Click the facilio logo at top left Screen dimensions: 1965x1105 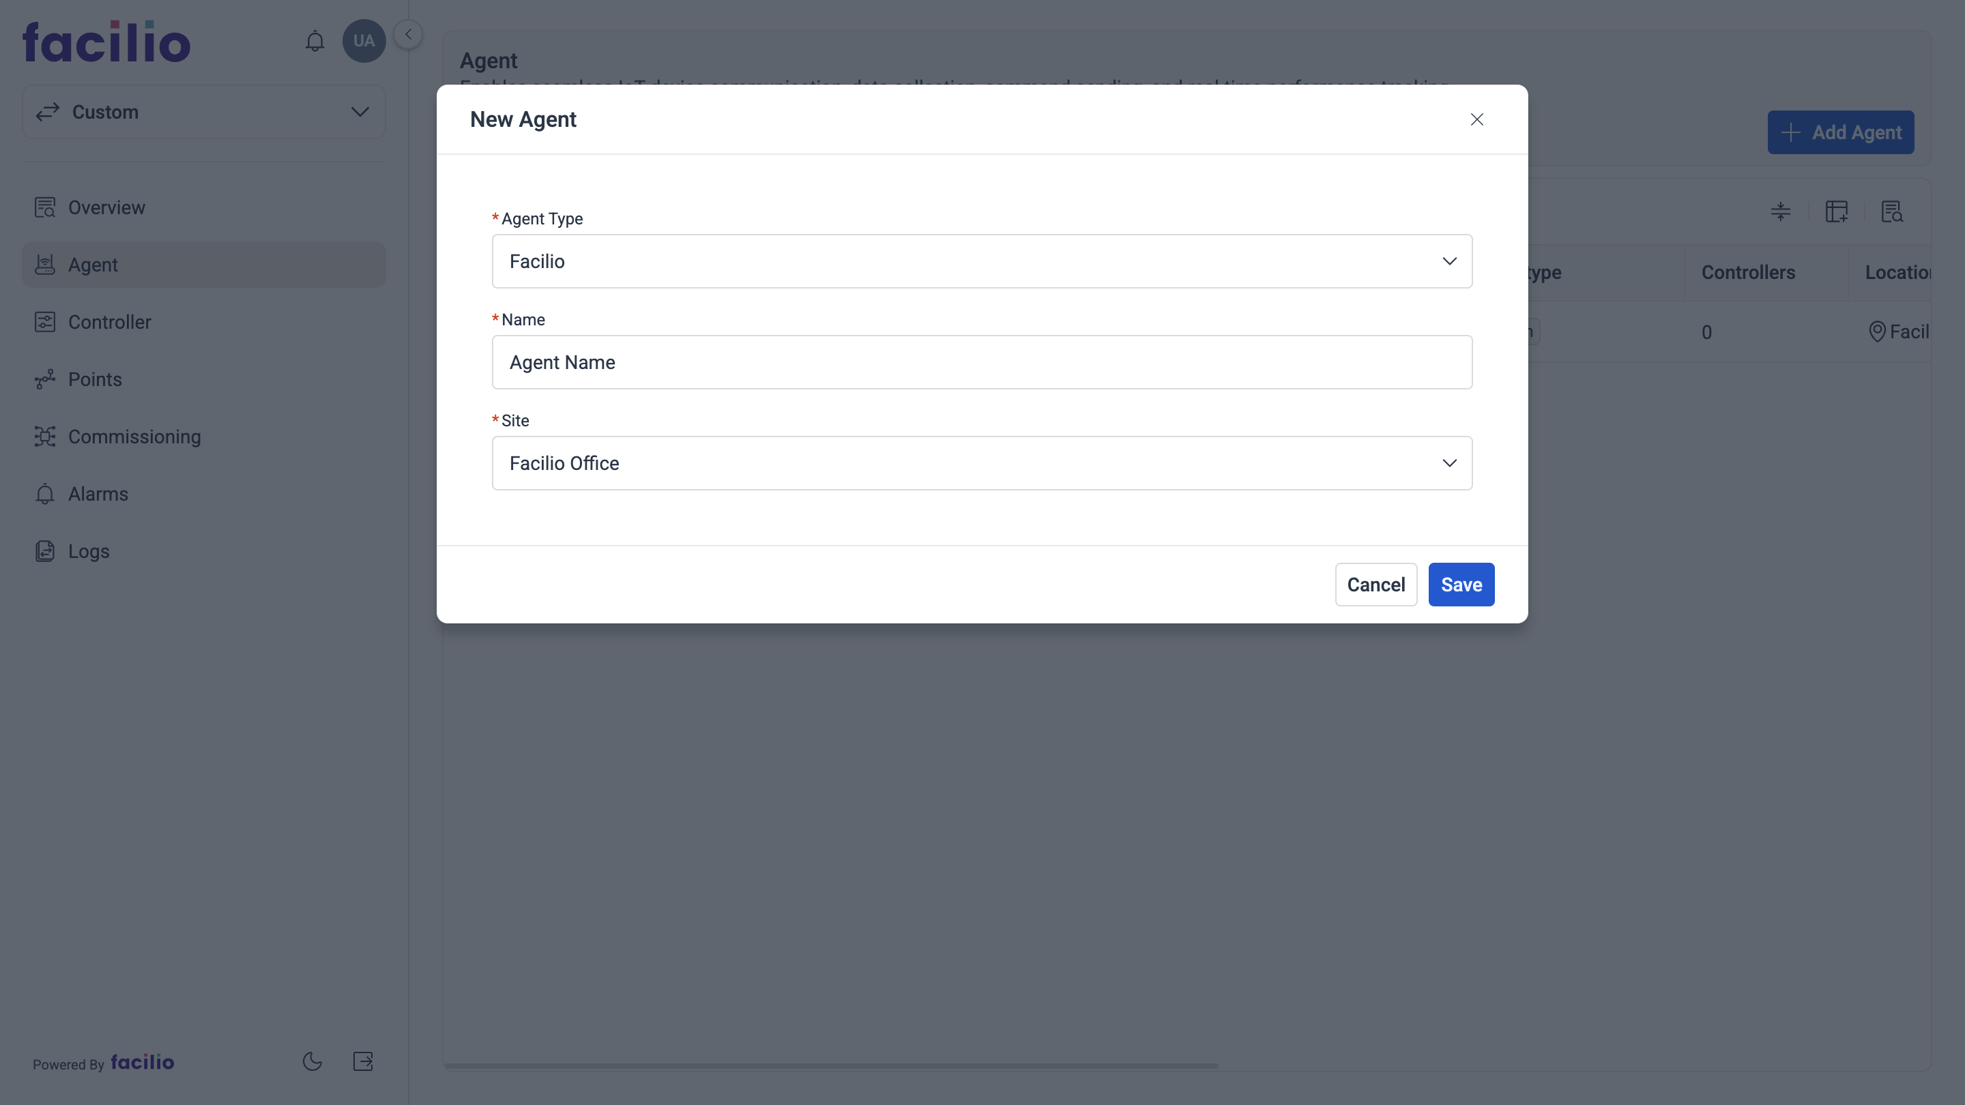pos(106,40)
